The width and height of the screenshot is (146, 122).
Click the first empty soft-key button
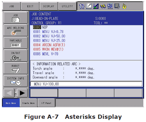44,93
